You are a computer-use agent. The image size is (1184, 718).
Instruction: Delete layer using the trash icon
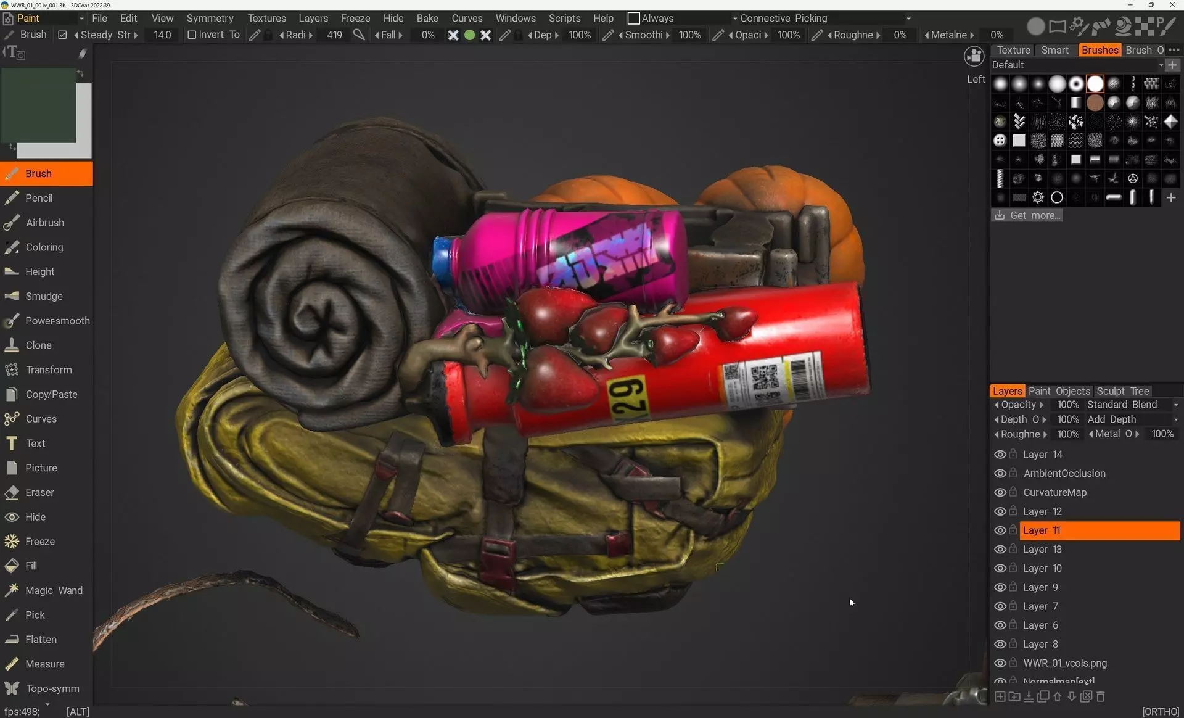click(x=1101, y=696)
